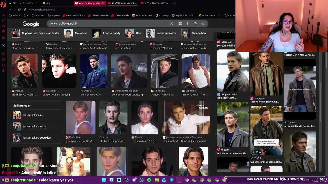Select related search jensen ackles çocukları
This screenshot has height=184, width=328.
[x=36, y=138]
